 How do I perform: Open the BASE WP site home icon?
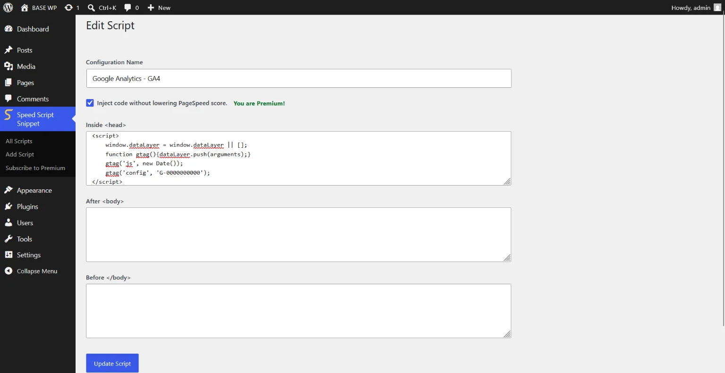[25, 8]
